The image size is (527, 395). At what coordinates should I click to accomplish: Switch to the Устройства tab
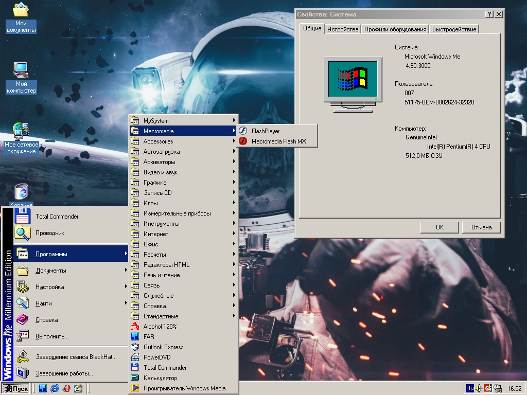[x=343, y=29]
